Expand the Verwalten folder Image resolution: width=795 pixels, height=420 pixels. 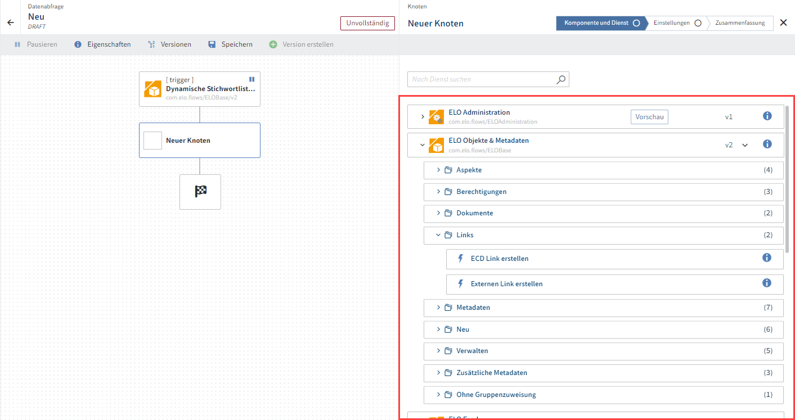point(439,351)
